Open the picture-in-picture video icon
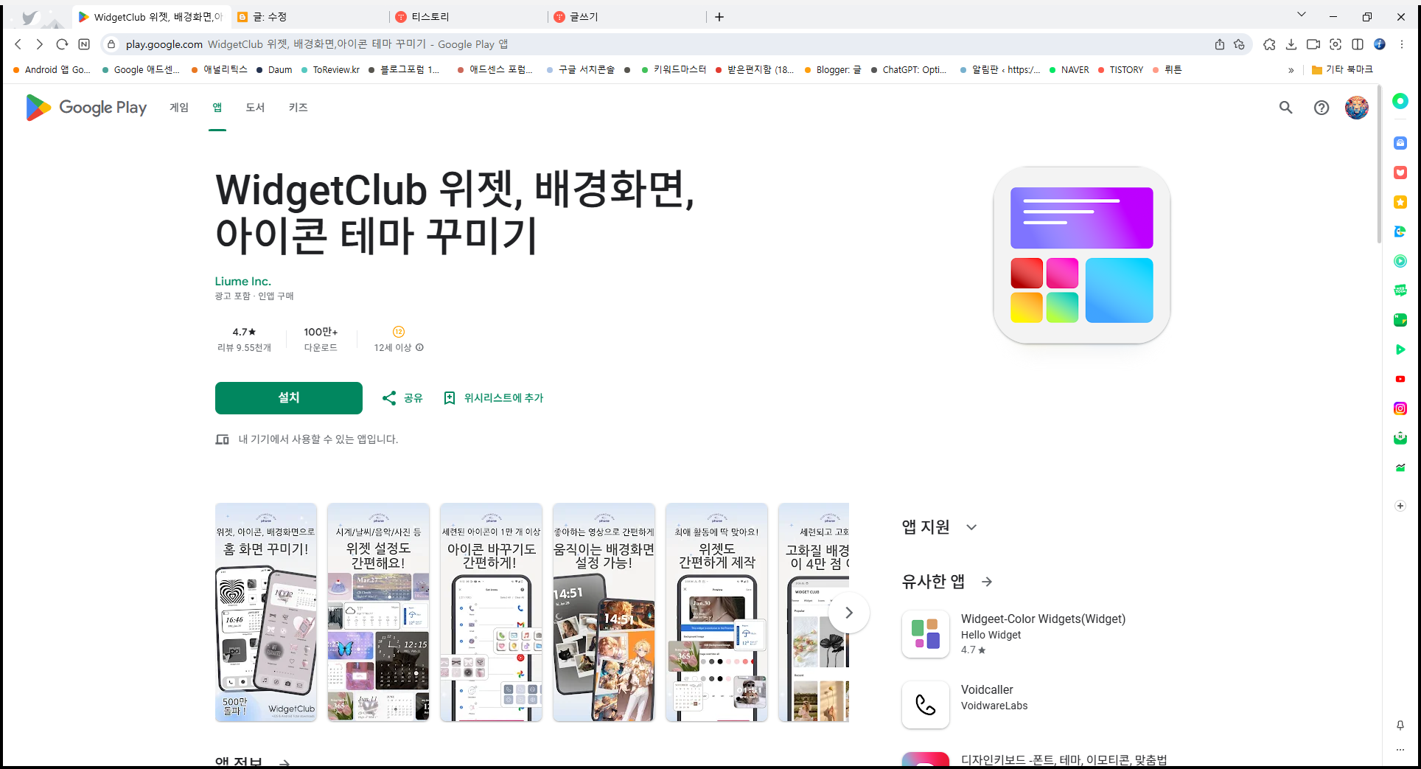This screenshot has width=1421, height=769. 1313,44
